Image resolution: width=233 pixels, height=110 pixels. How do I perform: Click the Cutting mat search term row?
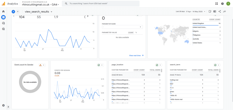coord(194,80)
